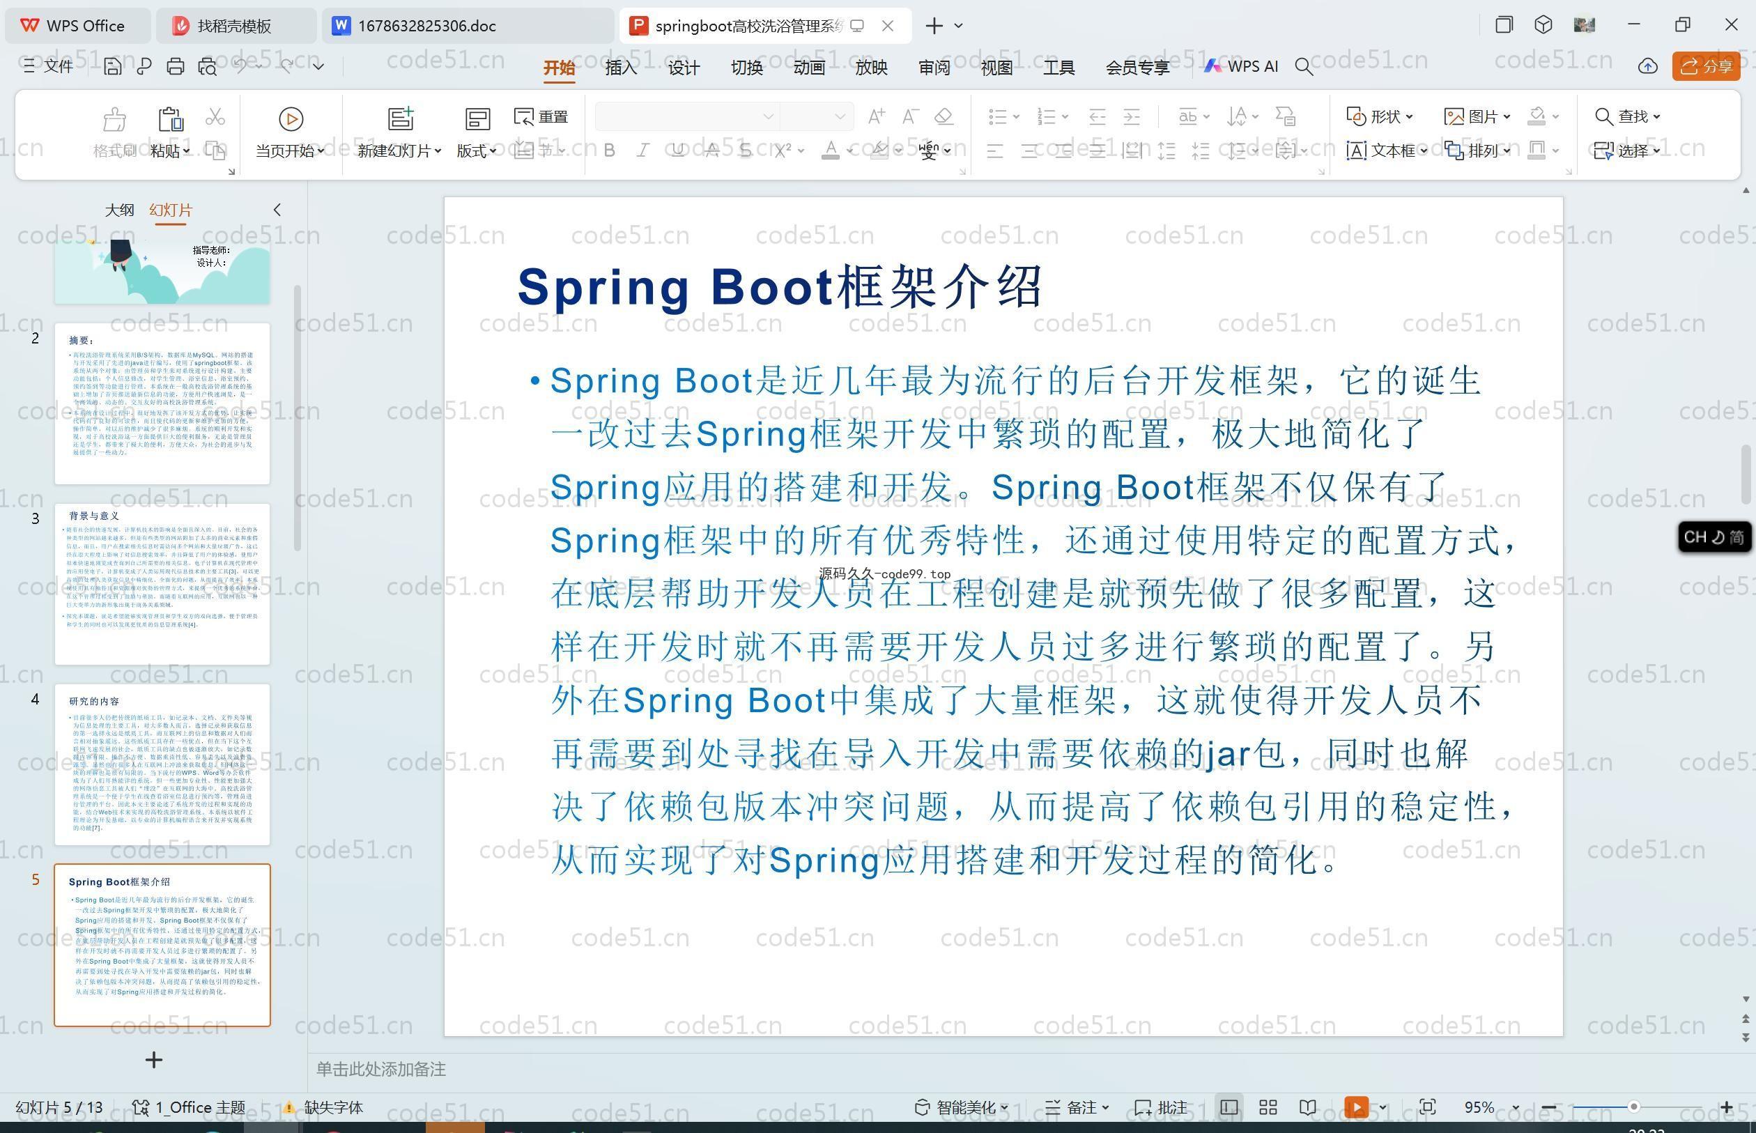The height and width of the screenshot is (1133, 1756).
Task: Click the Play from current slide (当页开始) icon
Action: point(291,119)
